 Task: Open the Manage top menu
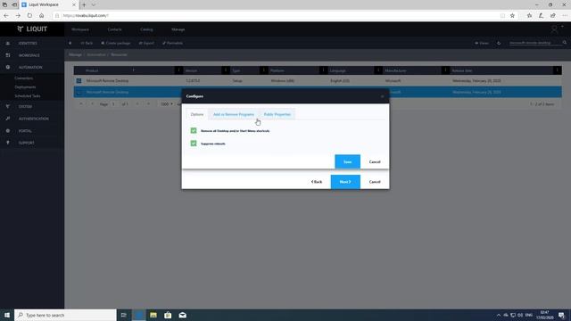click(x=178, y=29)
